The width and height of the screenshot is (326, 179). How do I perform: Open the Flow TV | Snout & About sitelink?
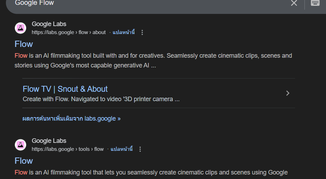coord(65,89)
